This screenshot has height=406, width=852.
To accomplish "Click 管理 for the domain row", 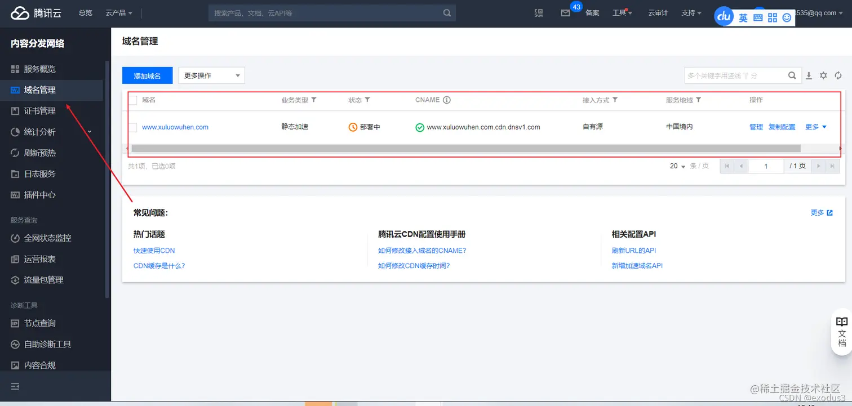I will (756, 127).
